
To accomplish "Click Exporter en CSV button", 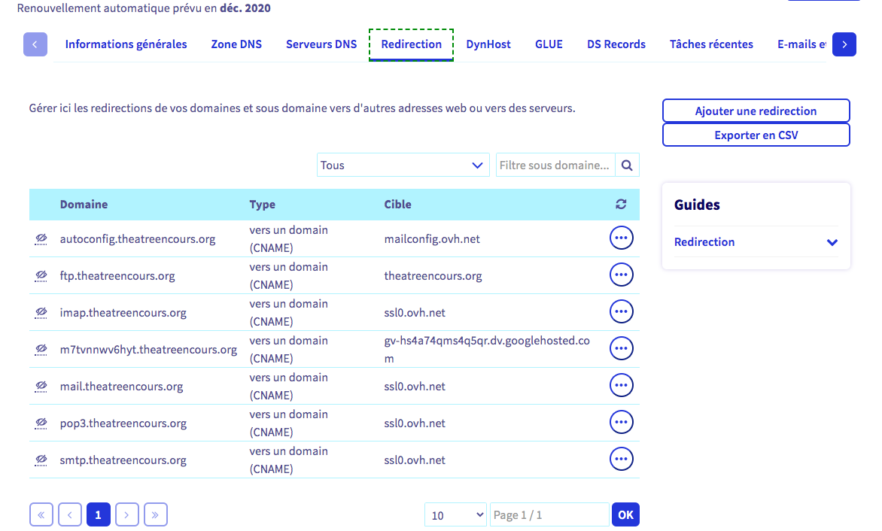I will (756, 135).
